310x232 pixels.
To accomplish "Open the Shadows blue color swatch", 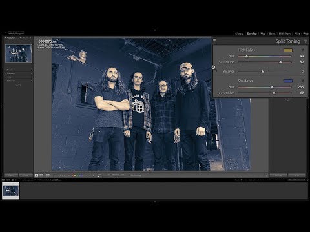I will 288,81.
